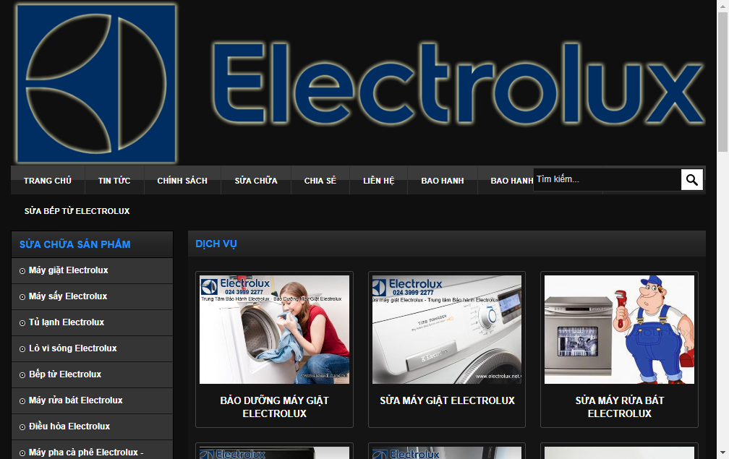This screenshot has height=459, width=729.
Task: Click the large Electrolux wordmark banner
Action: pos(458,84)
